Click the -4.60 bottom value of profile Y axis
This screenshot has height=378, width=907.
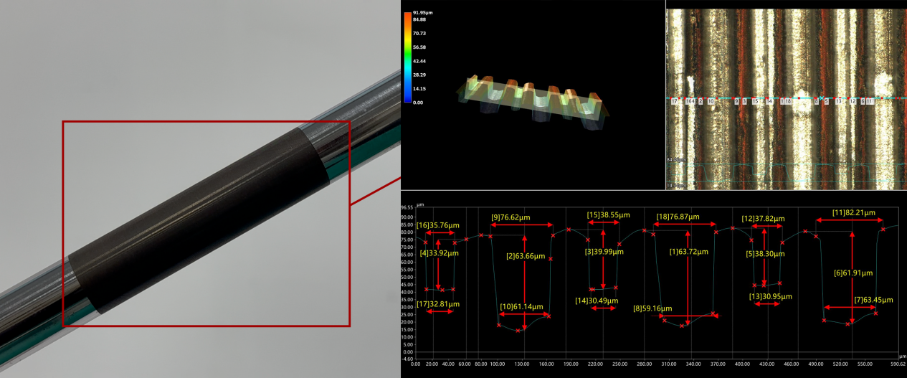[x=407, y=359]
